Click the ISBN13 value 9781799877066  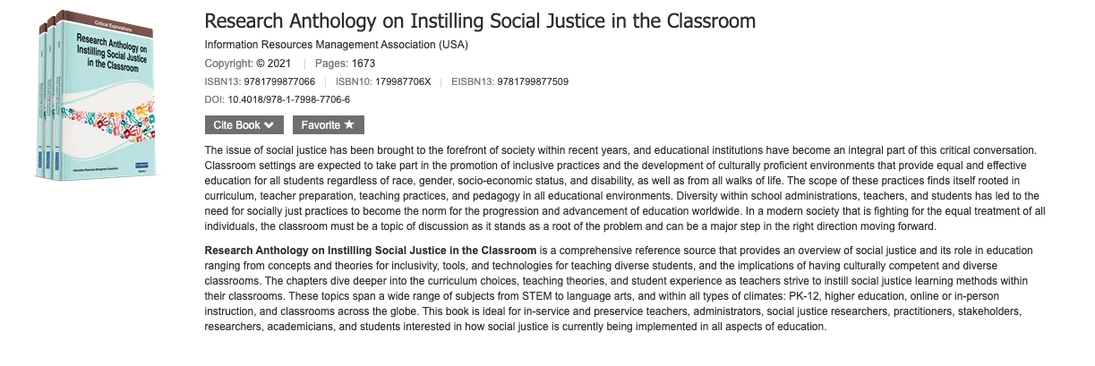point(280,81)
